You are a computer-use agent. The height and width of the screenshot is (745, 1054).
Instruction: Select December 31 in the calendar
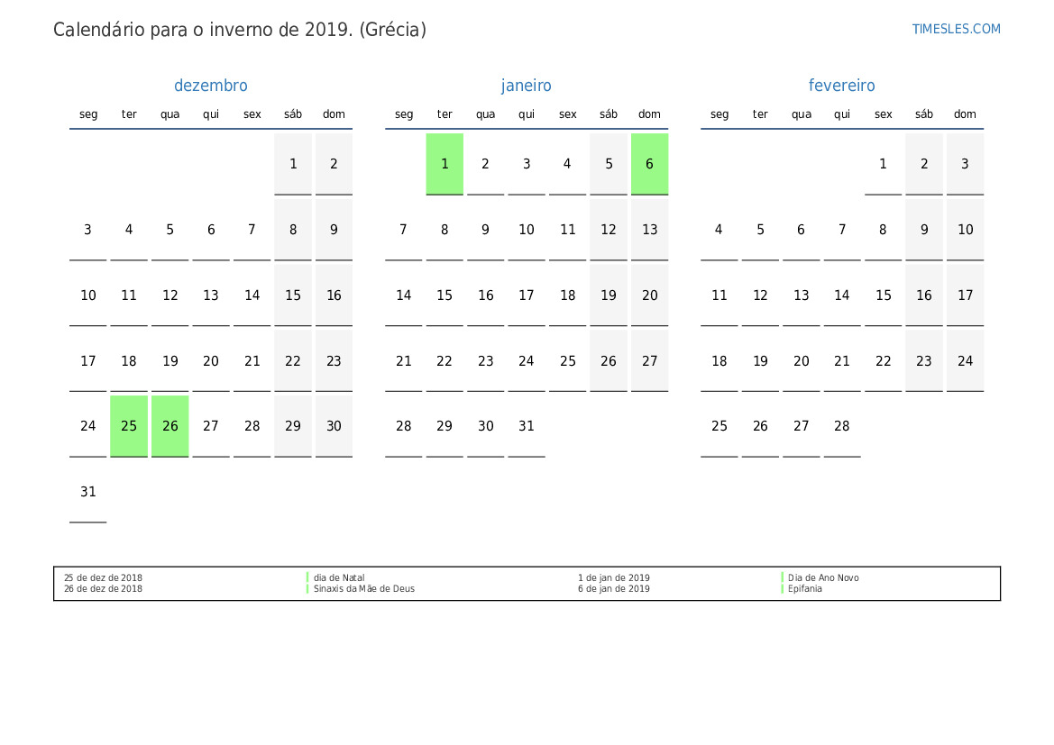pyautogui.click(x=87, y=492)
